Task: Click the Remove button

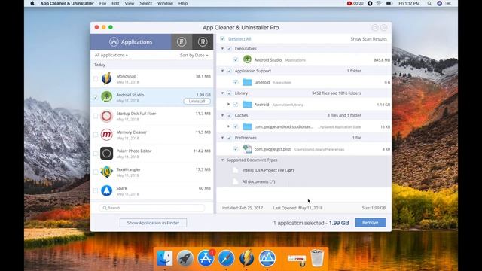Action: 370,223
